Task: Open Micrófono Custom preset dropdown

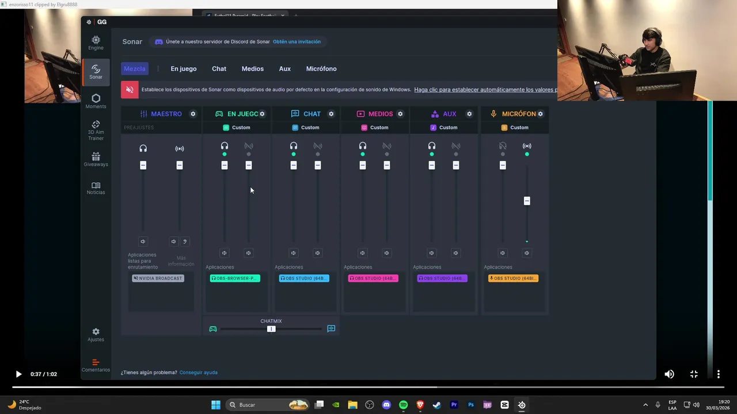Action: pos(515,128)
